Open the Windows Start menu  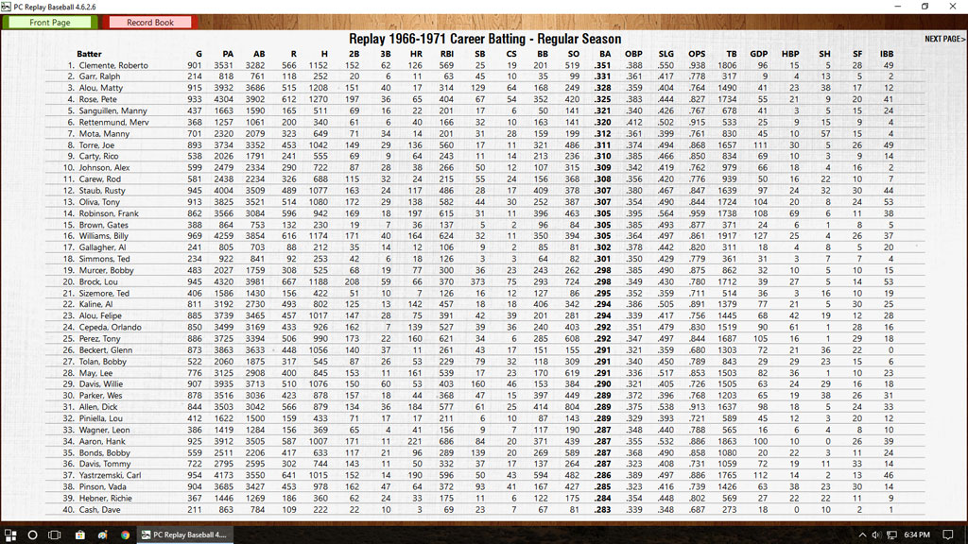[x=10, y=535]
